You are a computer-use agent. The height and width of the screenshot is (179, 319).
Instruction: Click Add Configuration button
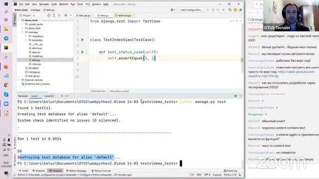[x=191, y=10]
